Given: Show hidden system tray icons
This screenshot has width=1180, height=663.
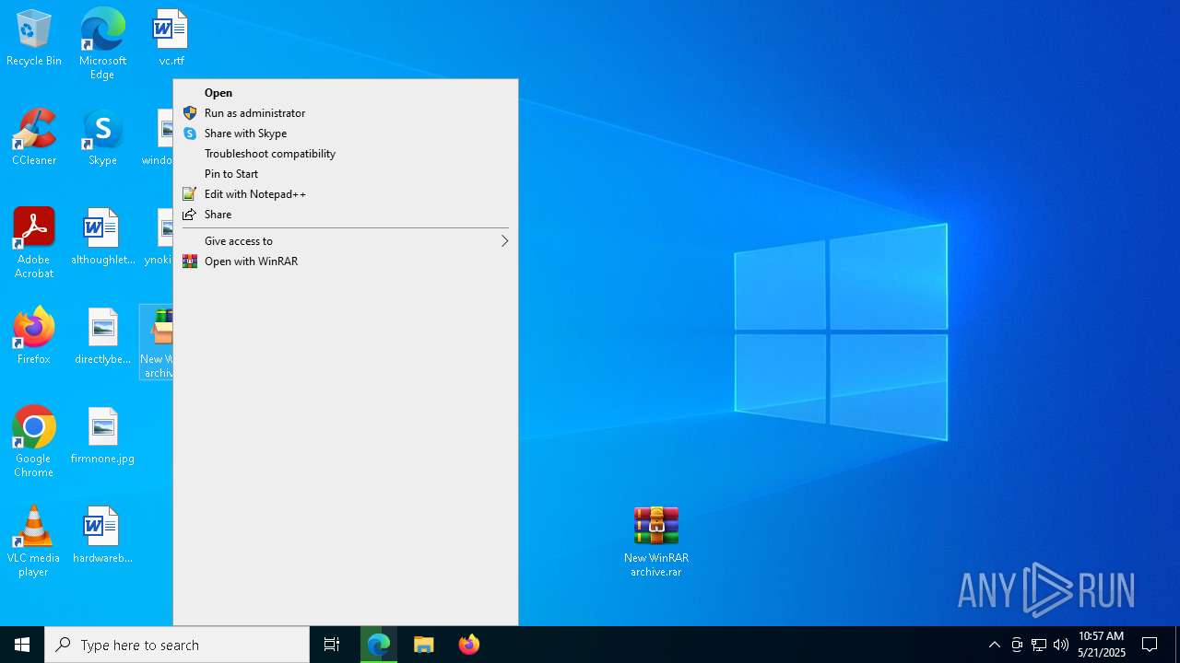Looking at the screenshot, I should pos(994,645).
